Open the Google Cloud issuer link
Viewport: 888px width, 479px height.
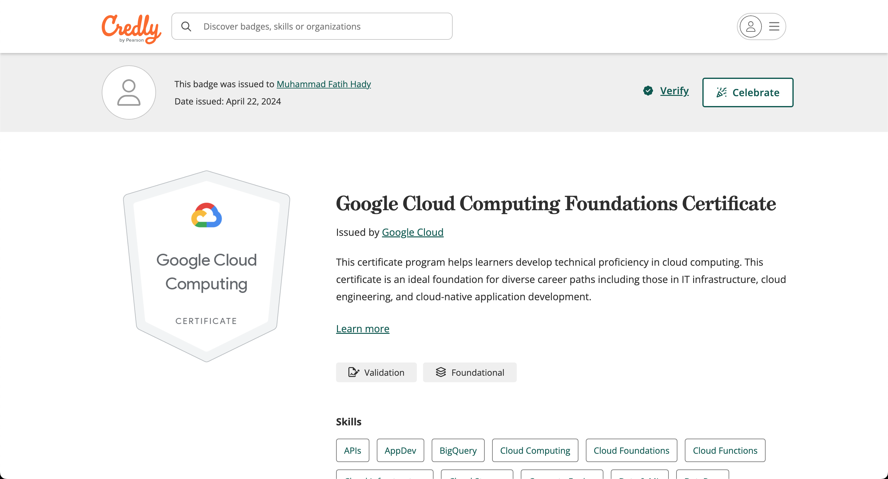[412, 232]
